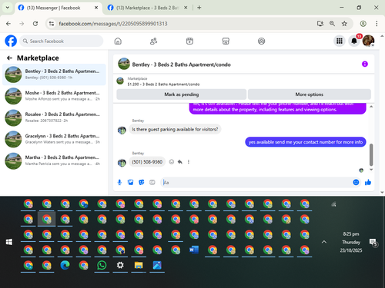
Task: Choose a sticker from the sticker icon
Action: [x=141, y=182]
